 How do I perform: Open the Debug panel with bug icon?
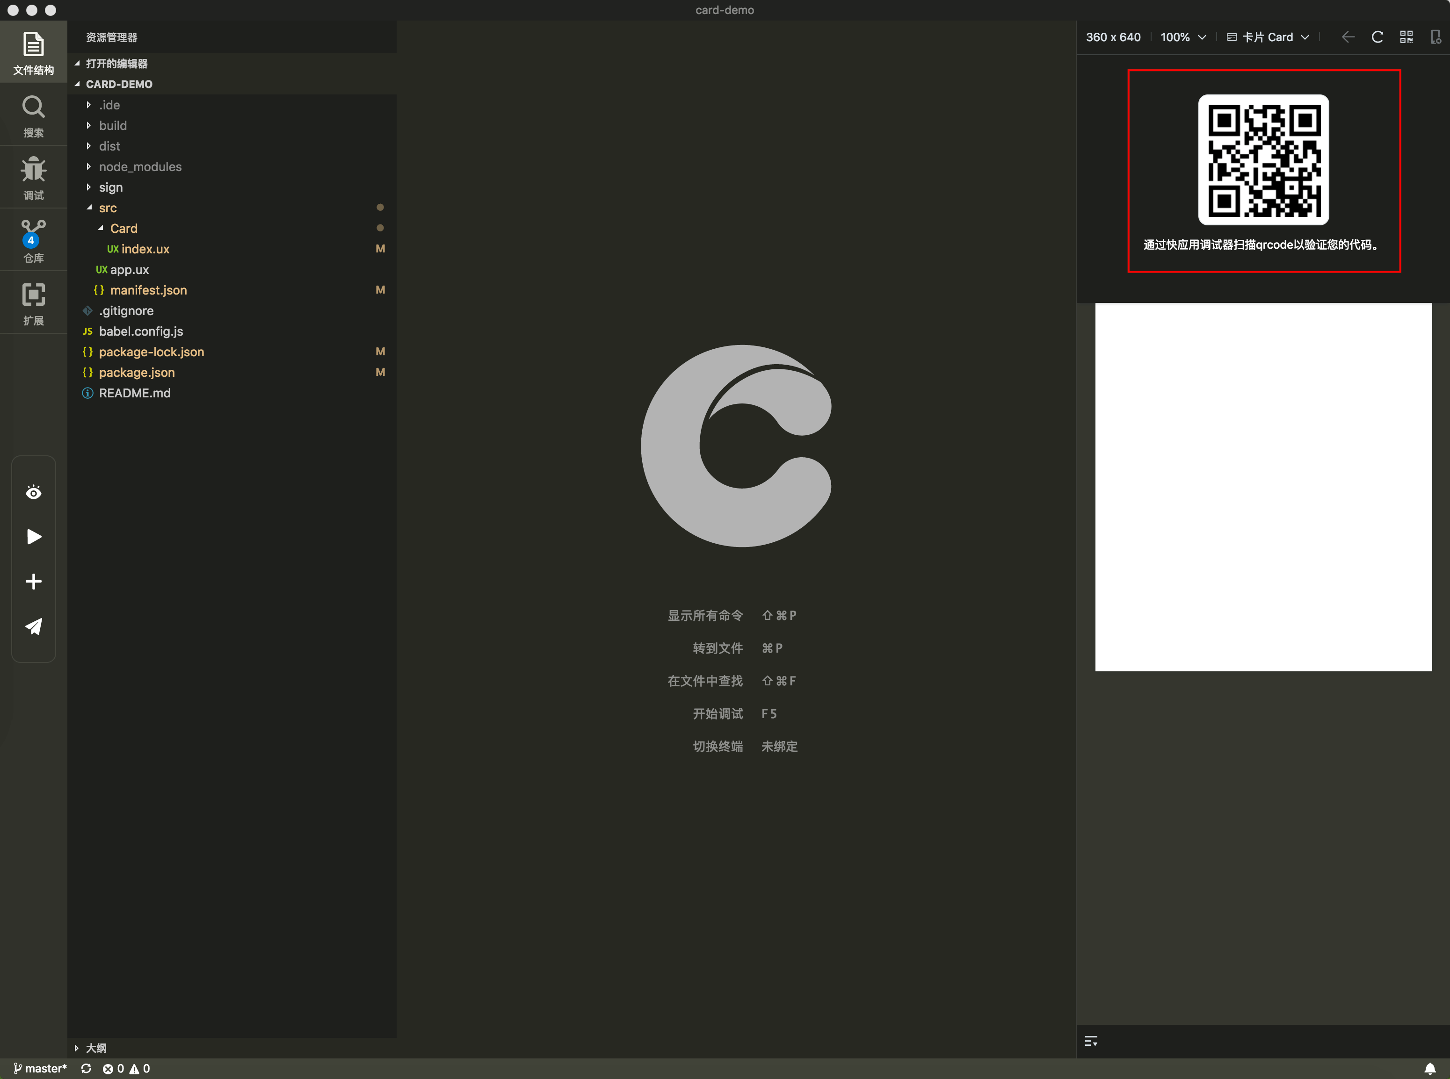pos(33,177)
